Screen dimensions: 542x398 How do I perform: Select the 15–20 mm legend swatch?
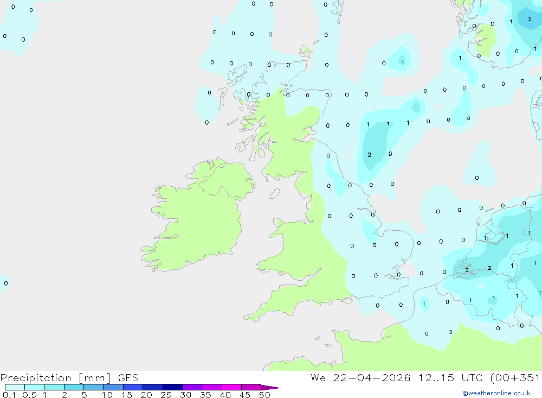[133, 387]
